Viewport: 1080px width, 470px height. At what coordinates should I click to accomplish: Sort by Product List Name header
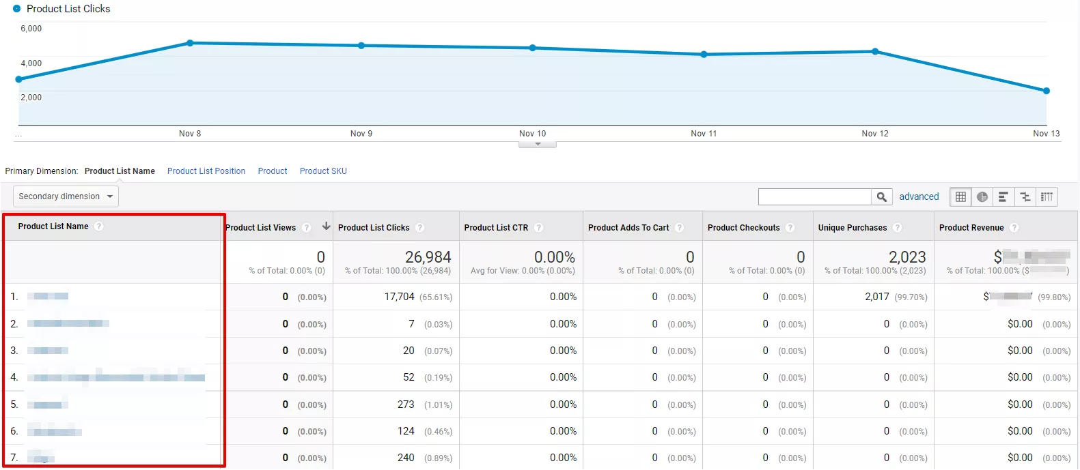tap(53, 226)
